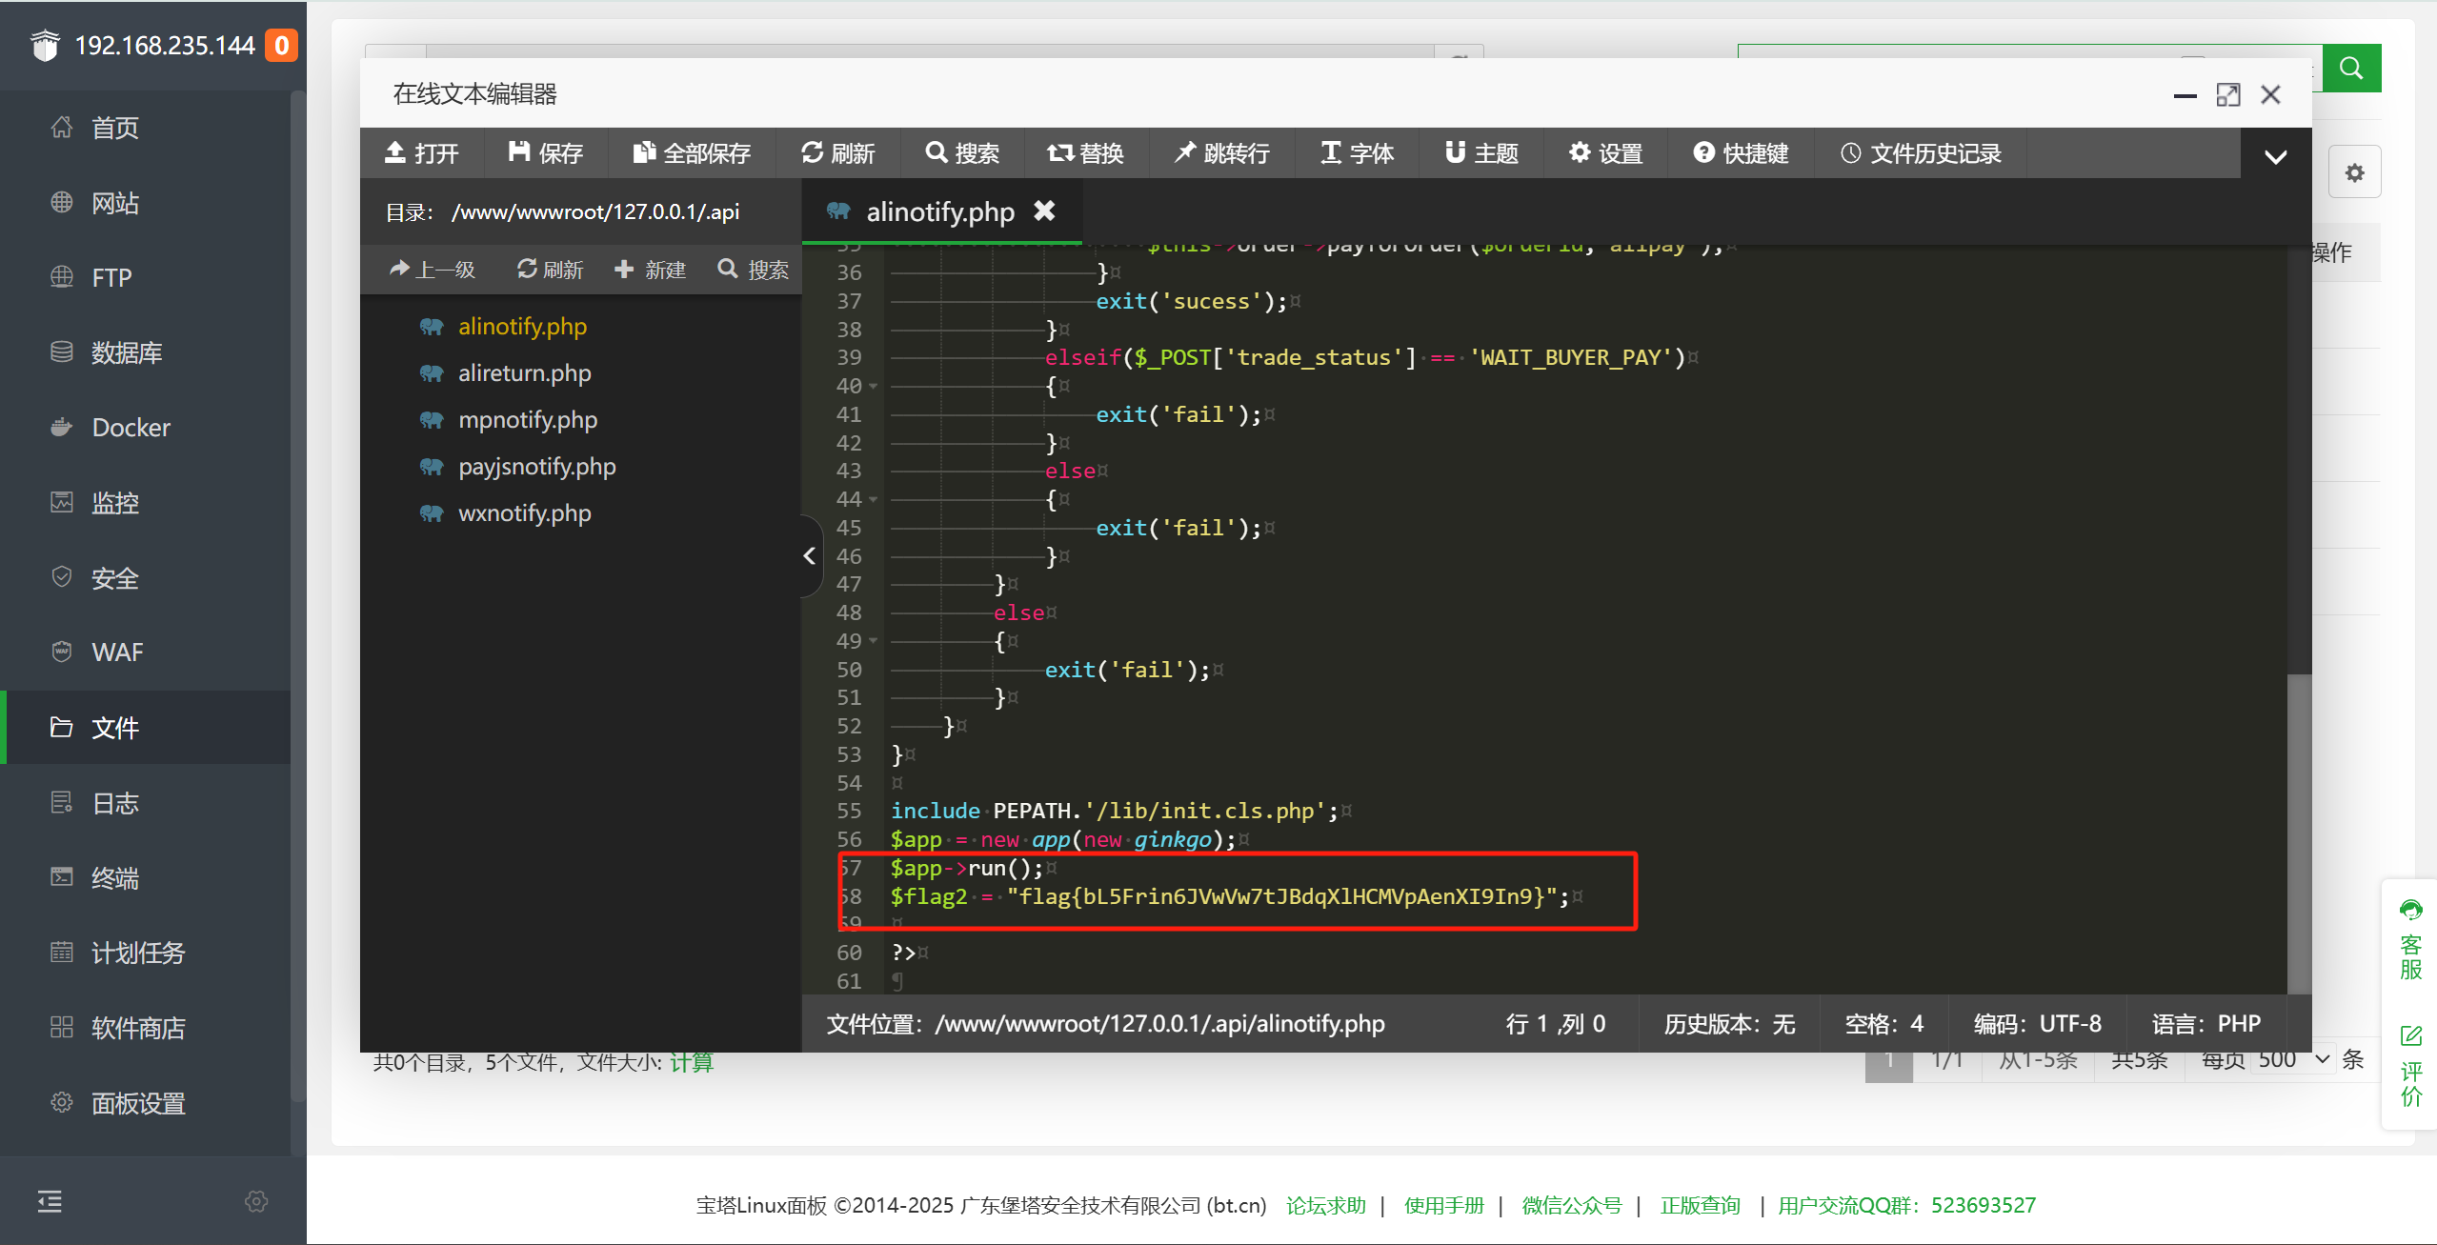2437x1245 pixels.
Task: Click the settings gear in the file manager
Action: [2355, 172]
